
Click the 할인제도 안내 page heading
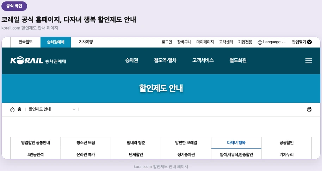pyautogui.click(x=161, y=88)
